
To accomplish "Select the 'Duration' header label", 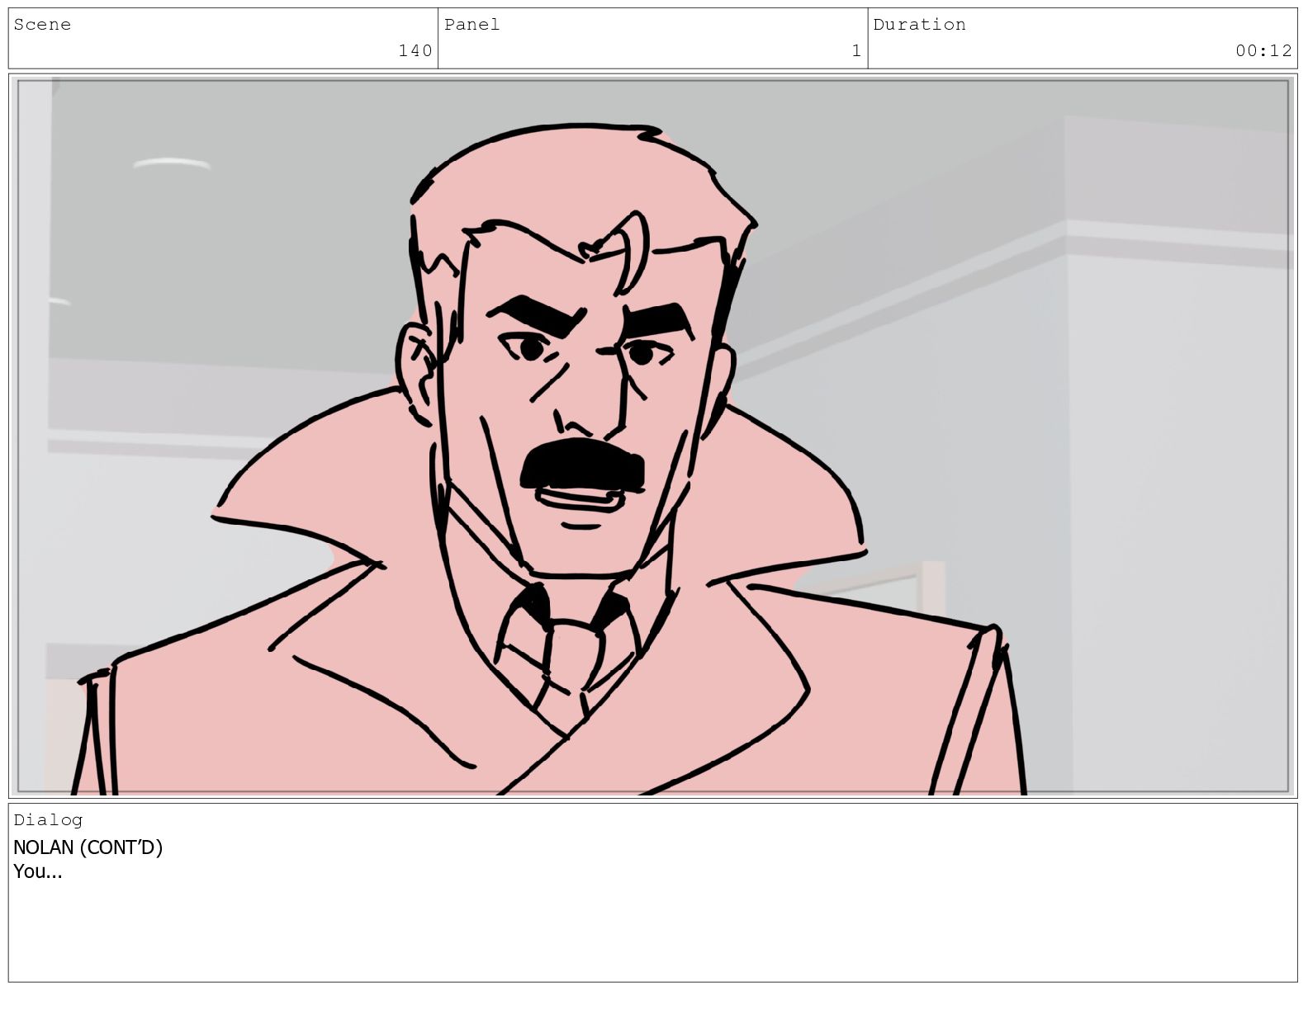I will point(919,25).
